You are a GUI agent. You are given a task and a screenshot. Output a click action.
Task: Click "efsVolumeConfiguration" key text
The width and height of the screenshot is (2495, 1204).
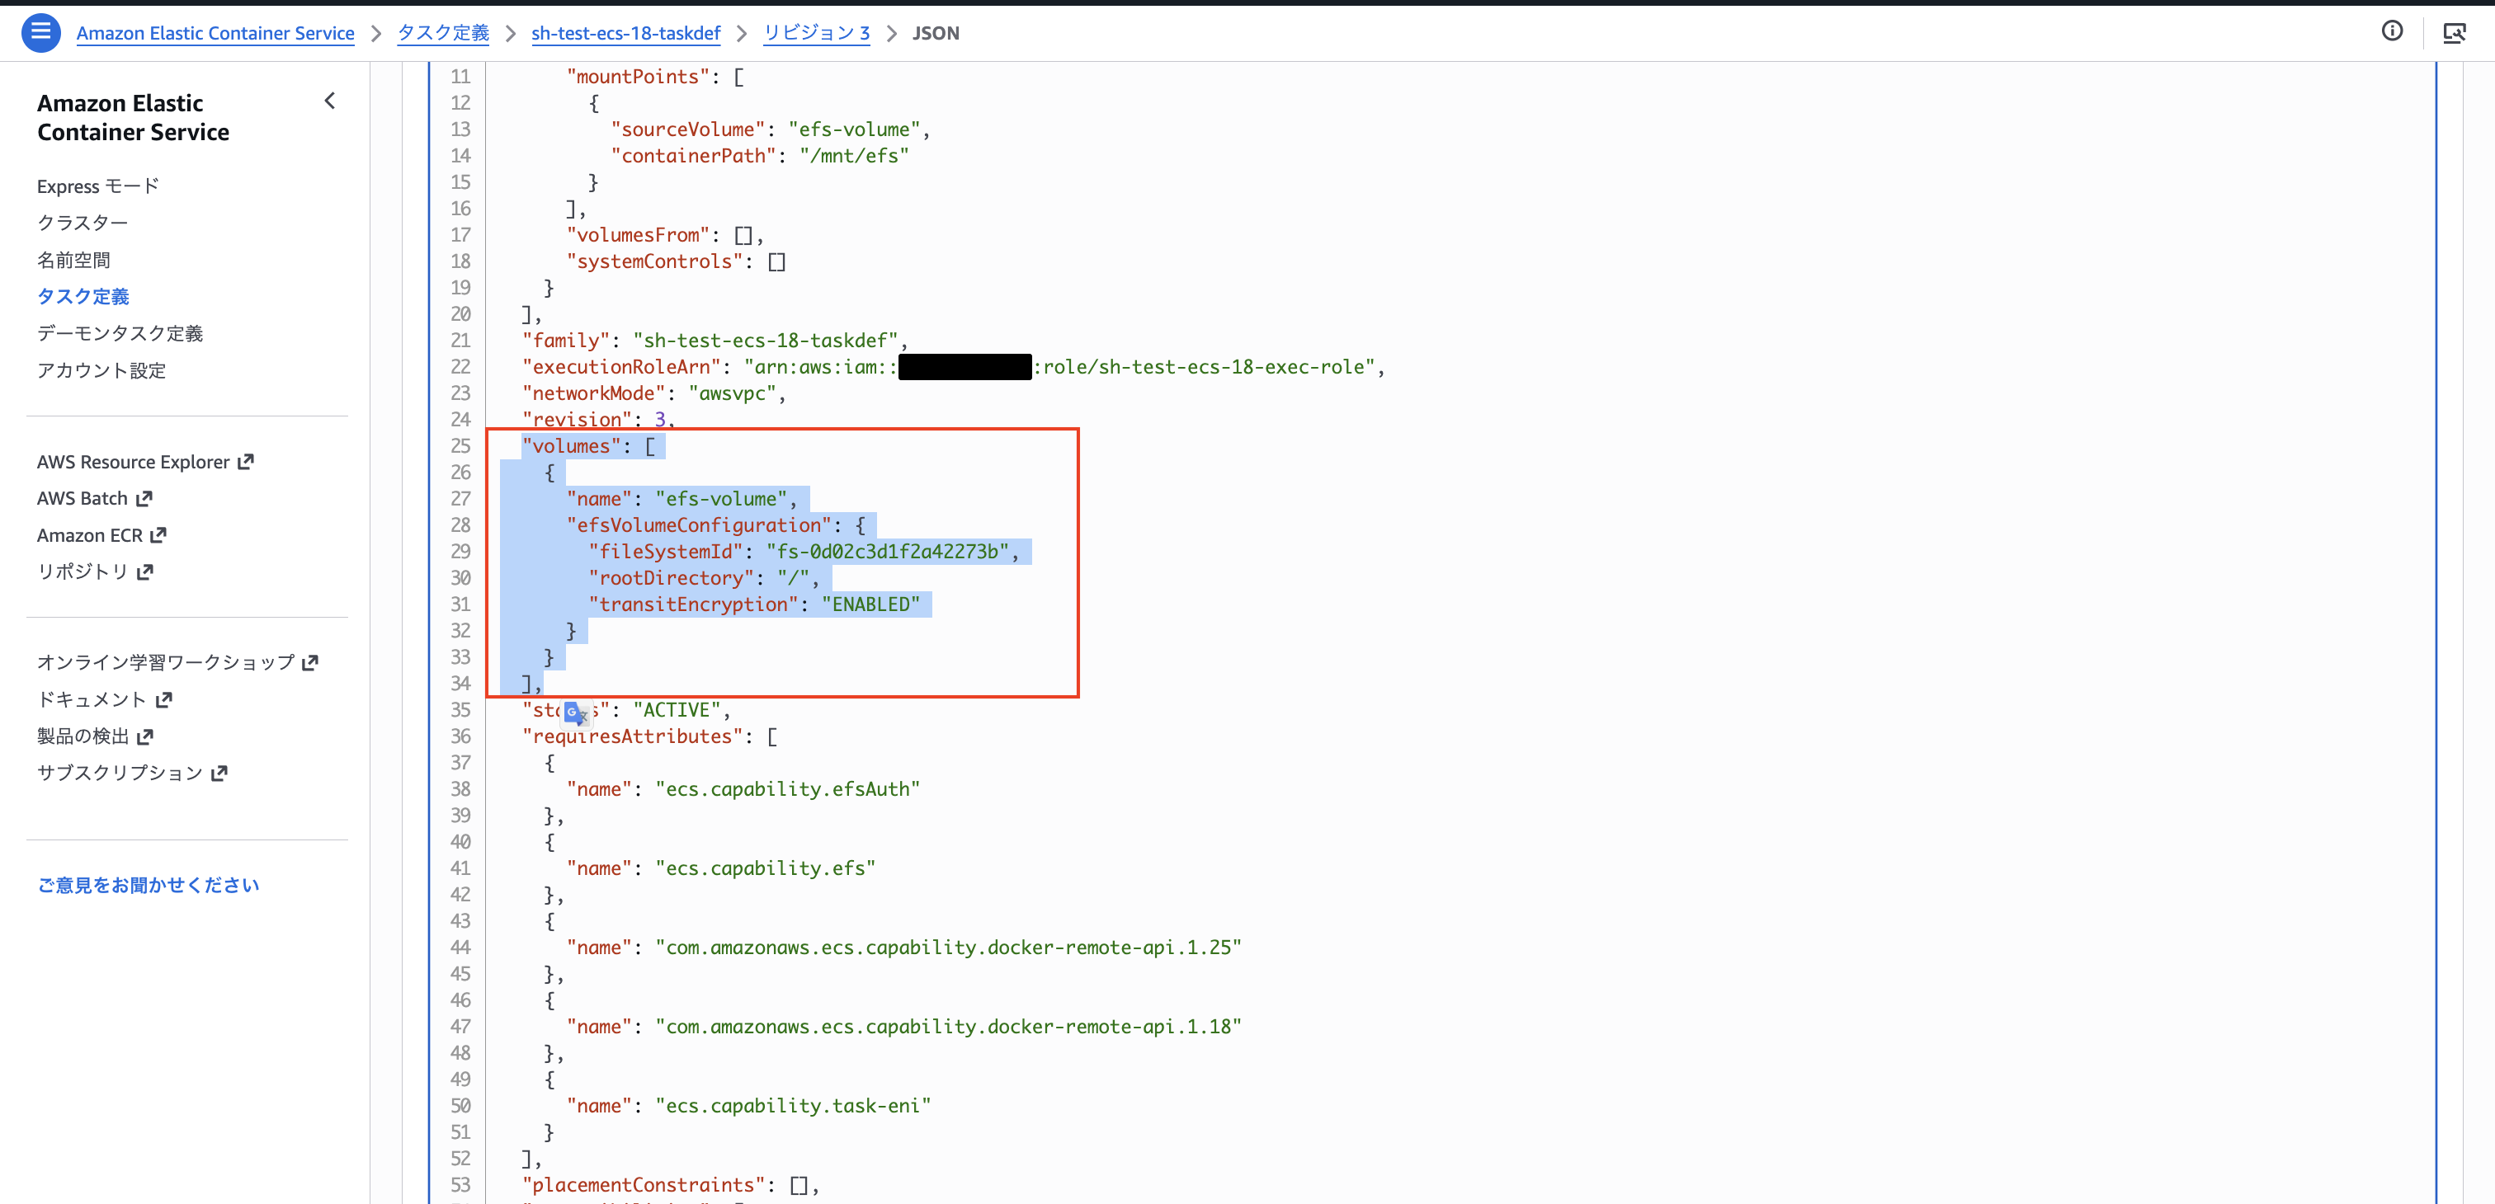(x=700, y=524)
